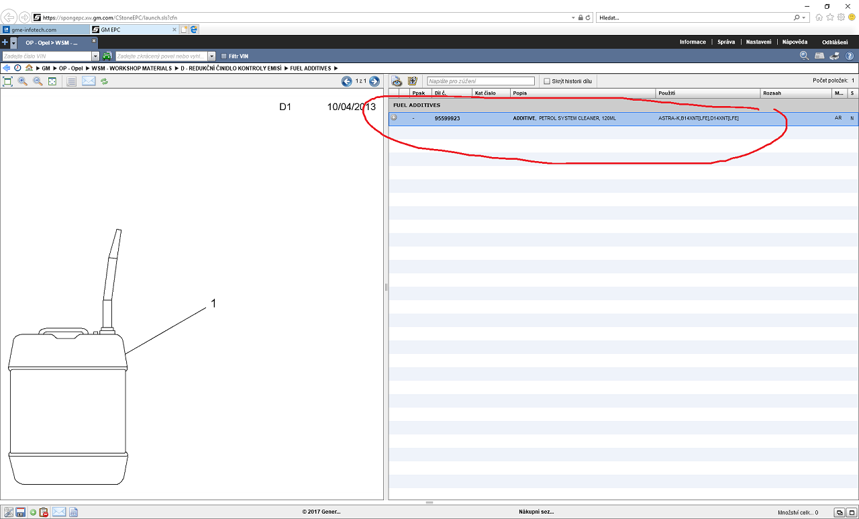Open the Nastavení menu

point(758,42)
